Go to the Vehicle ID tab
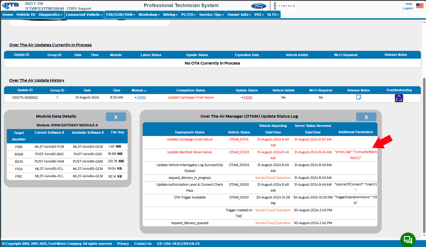 [x=26, y=15]
